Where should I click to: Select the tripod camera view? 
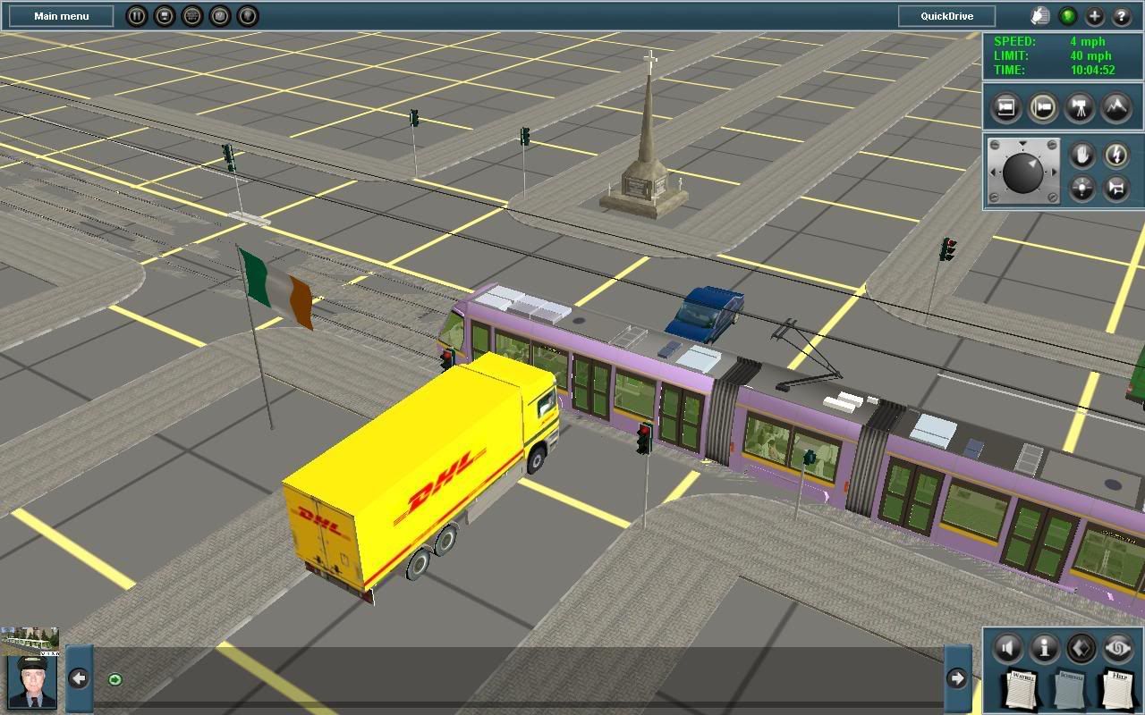pyautogui.click(x=1080, y=108)
